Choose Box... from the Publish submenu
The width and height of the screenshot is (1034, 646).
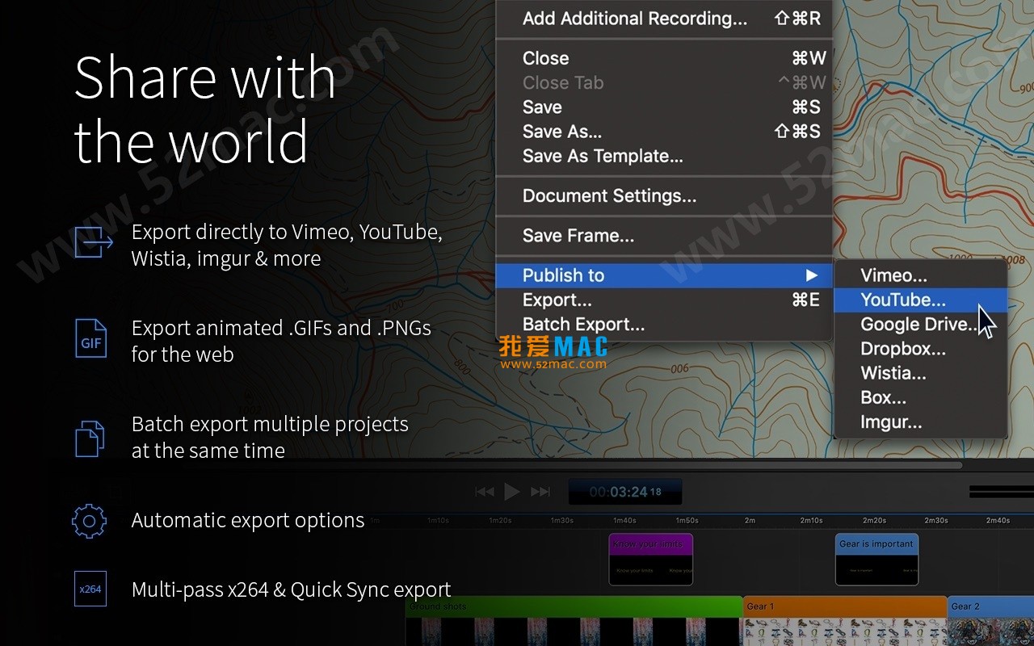921,397
